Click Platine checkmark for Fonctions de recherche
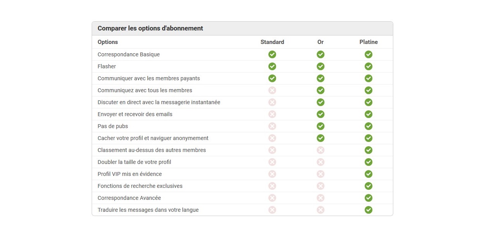The width and height of the screenshot is (495, 233). click(x=369, y=186)
